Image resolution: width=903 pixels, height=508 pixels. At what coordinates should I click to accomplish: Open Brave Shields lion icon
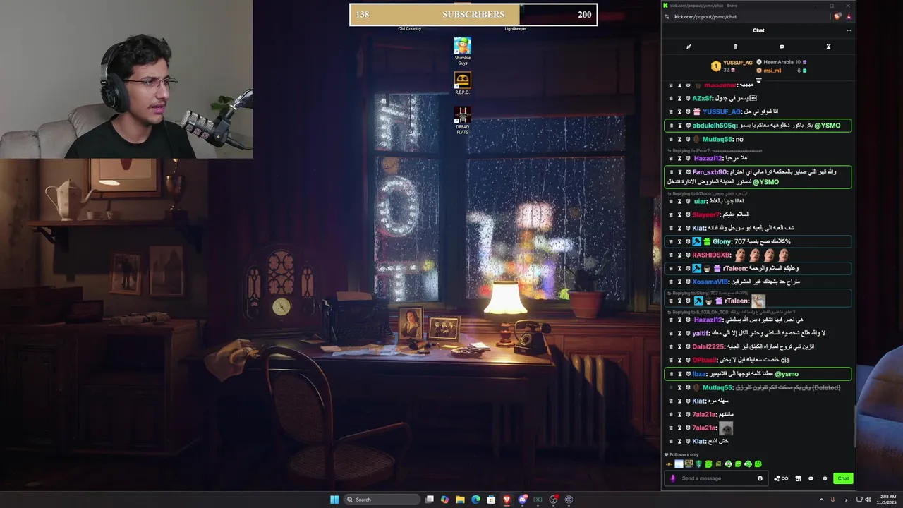837,17
